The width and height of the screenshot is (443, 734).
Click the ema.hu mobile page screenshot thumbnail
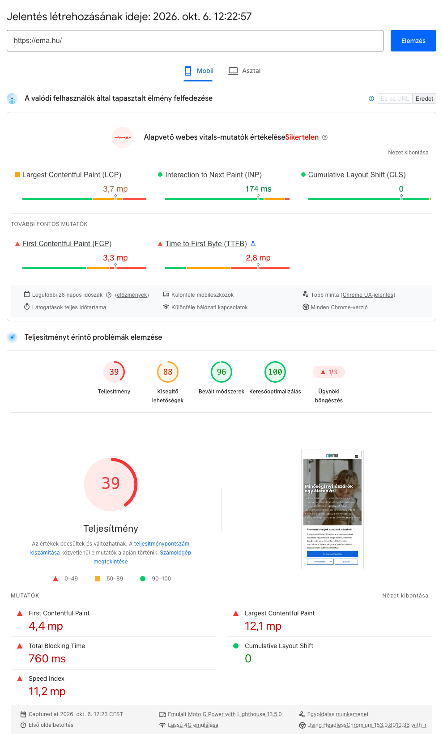(332, 509)
